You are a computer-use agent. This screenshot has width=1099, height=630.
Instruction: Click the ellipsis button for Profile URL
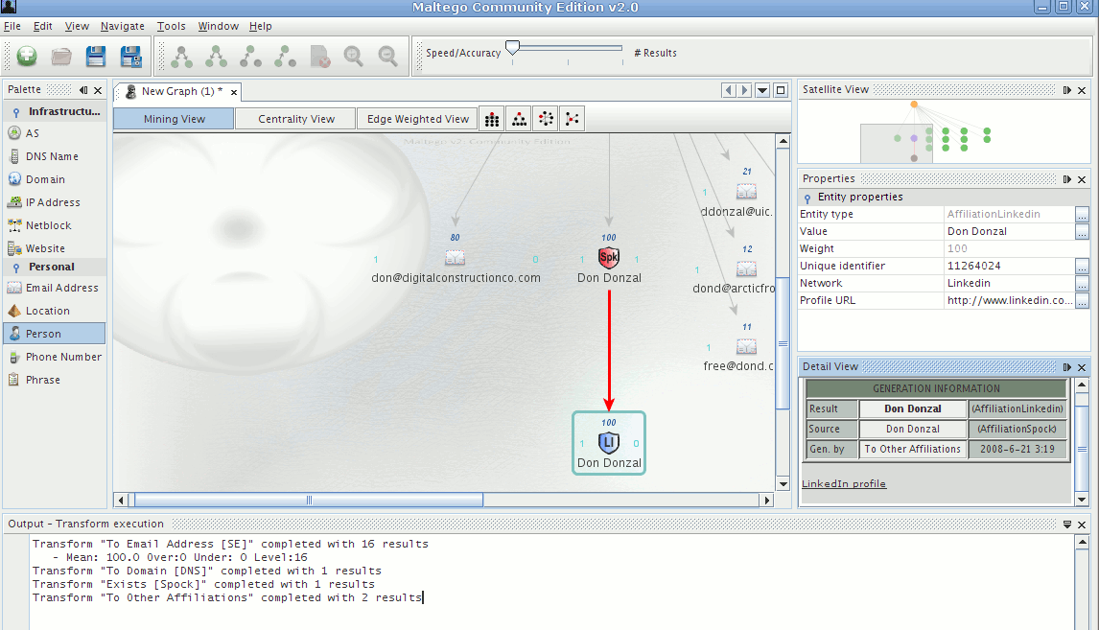pyautogui.click(x=1082, y=301)
